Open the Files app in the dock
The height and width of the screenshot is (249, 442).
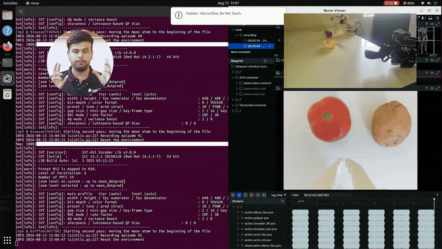[7, 15]
